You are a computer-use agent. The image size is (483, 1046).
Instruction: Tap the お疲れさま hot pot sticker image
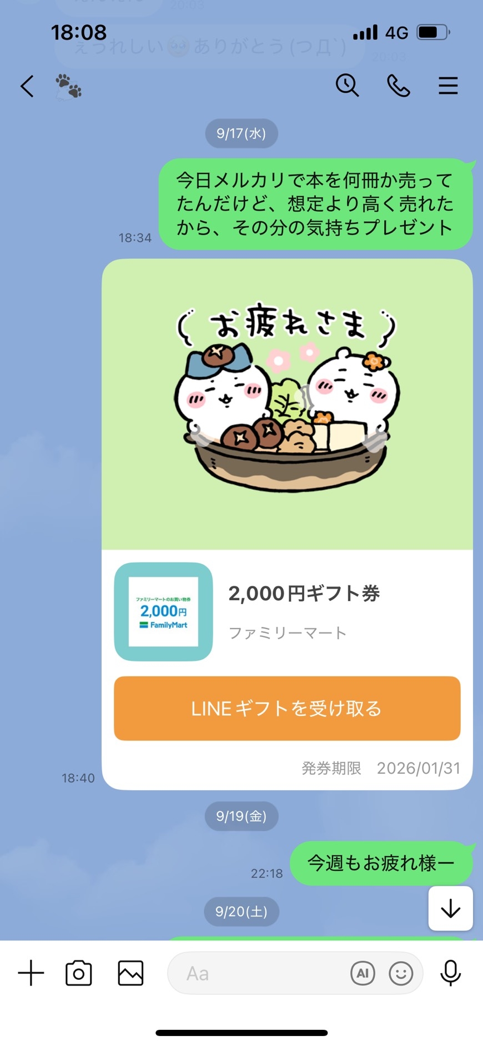coord(287,404)
